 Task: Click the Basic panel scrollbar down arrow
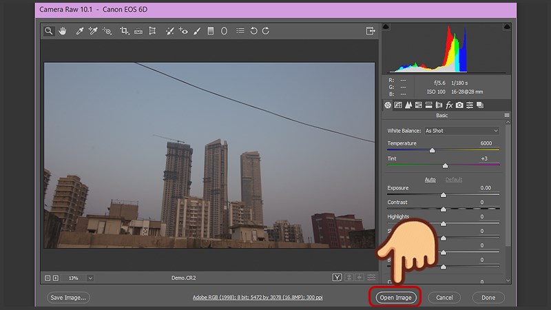pyautogui.click(x=508, y=280)
